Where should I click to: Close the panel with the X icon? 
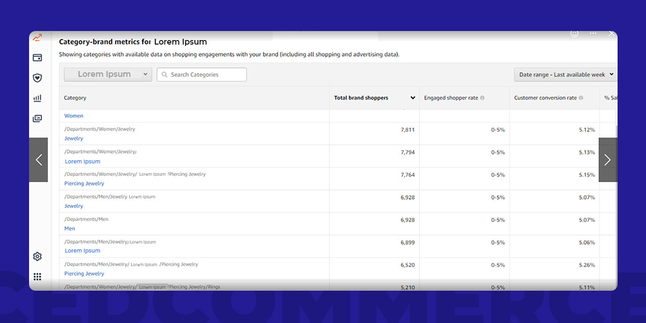pyautogui.click(x=611, y=34)
